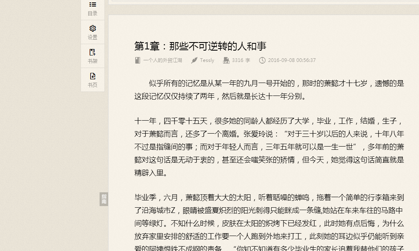419x251 pixels.
Task: Click the word count text 3316 字
Action: 241,60
